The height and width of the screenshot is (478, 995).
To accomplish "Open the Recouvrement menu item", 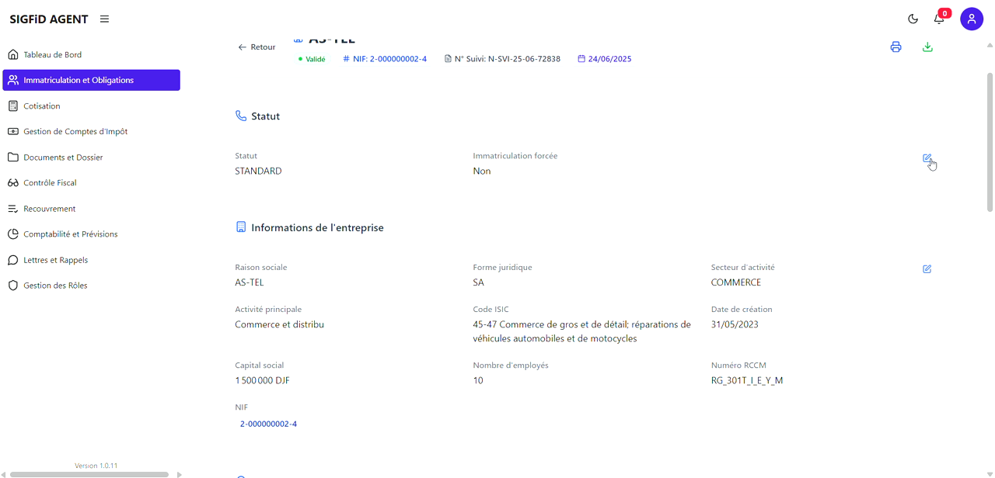I will pyautogui.click(x=50, y=209).
